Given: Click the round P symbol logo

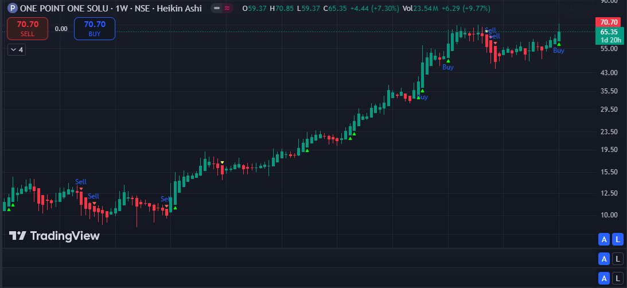Looking at the screenshot, I should click(x=13, y=8).
